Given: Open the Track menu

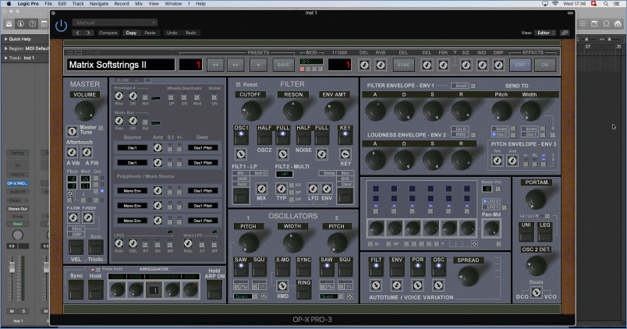Looking at the screenshot, I should click(x=78, y=4).
